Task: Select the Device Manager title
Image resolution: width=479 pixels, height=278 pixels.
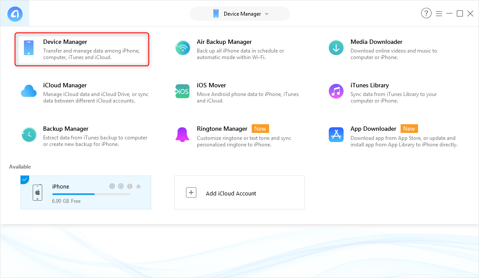Action: coord(65,42)
